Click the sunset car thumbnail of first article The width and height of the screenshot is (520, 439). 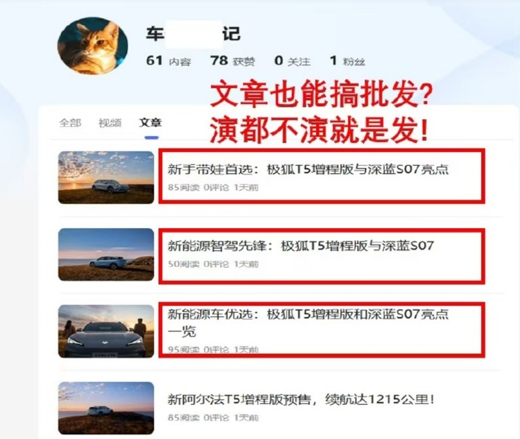point(106,178)
